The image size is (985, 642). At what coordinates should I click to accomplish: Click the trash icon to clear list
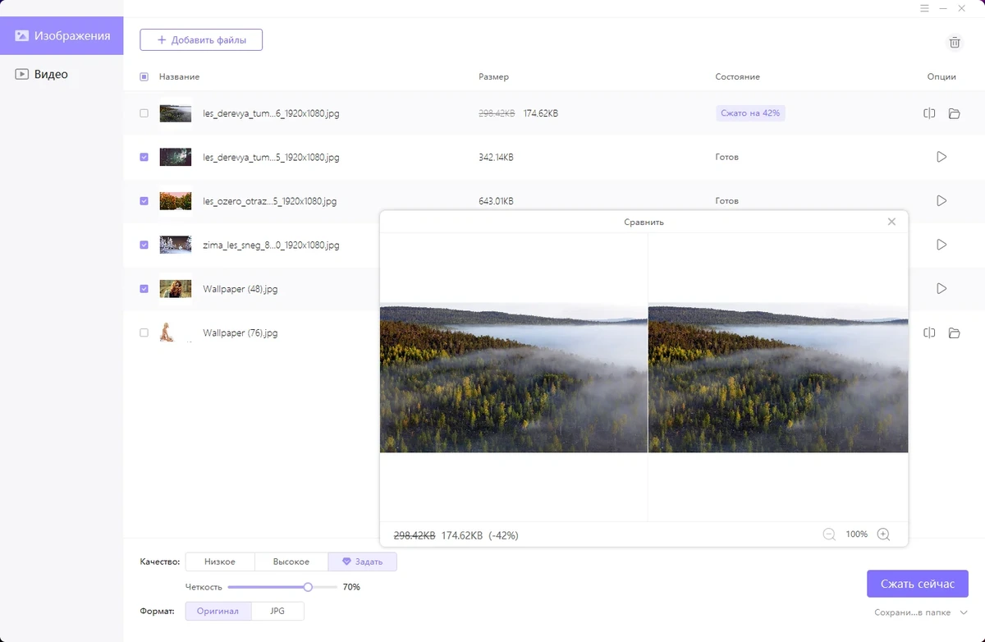[x=955, y=43]
